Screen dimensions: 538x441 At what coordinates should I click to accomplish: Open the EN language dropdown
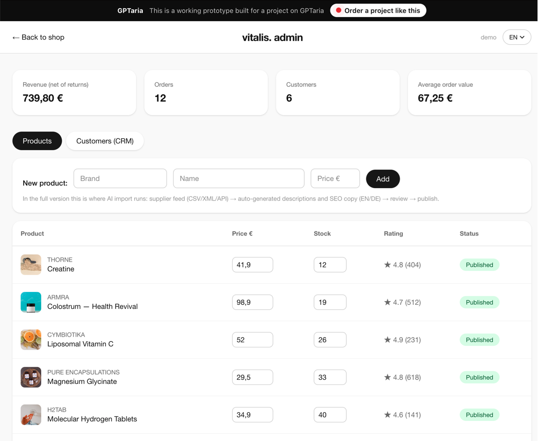click(x=517, y=37)
